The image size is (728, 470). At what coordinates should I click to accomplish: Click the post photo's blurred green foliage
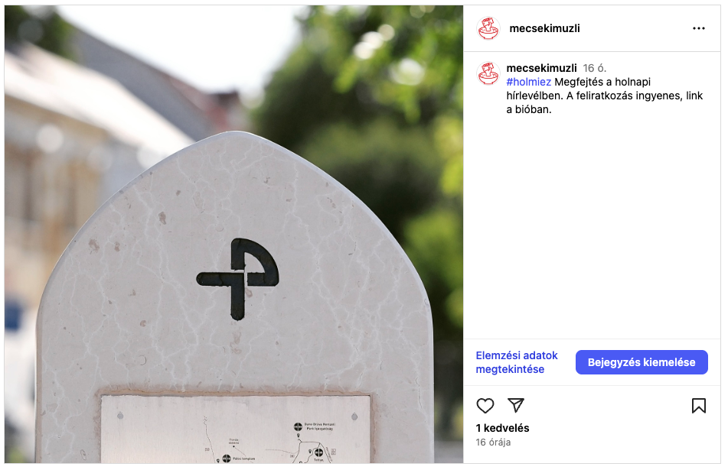[x=371, y=116]
